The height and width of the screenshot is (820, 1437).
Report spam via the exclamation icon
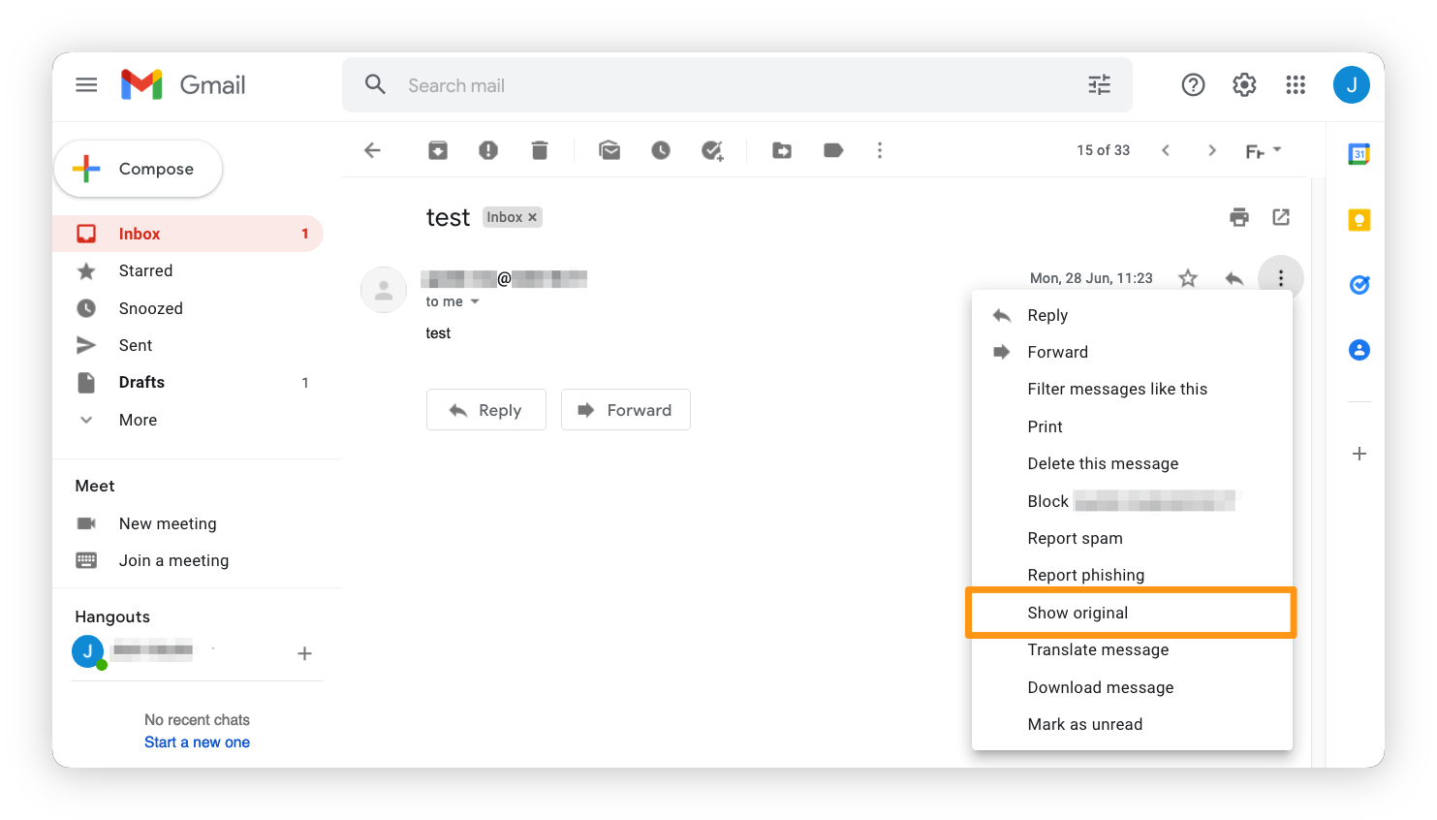click(488, 150)
